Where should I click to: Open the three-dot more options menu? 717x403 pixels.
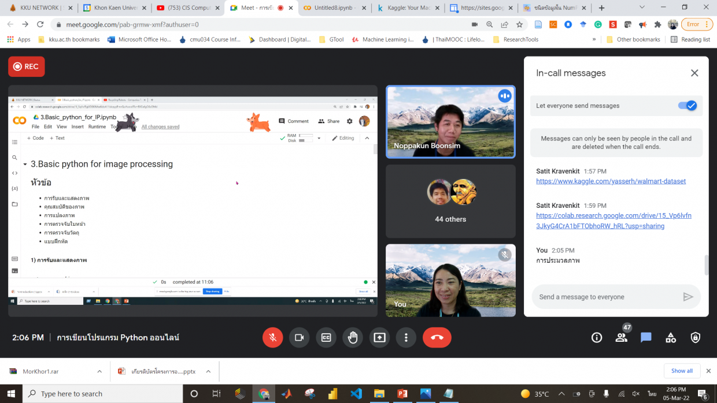pyautogui.click(x=406, y=338)
